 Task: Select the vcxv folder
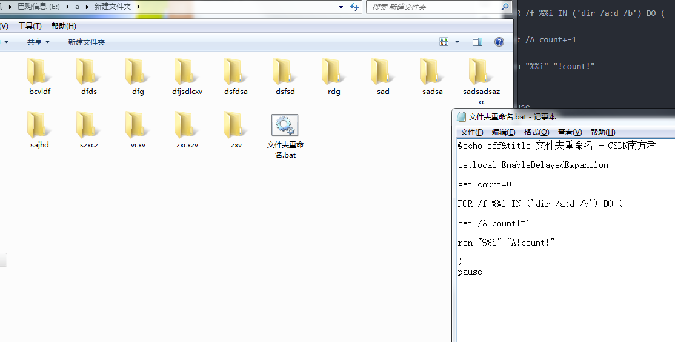(138, 125)
